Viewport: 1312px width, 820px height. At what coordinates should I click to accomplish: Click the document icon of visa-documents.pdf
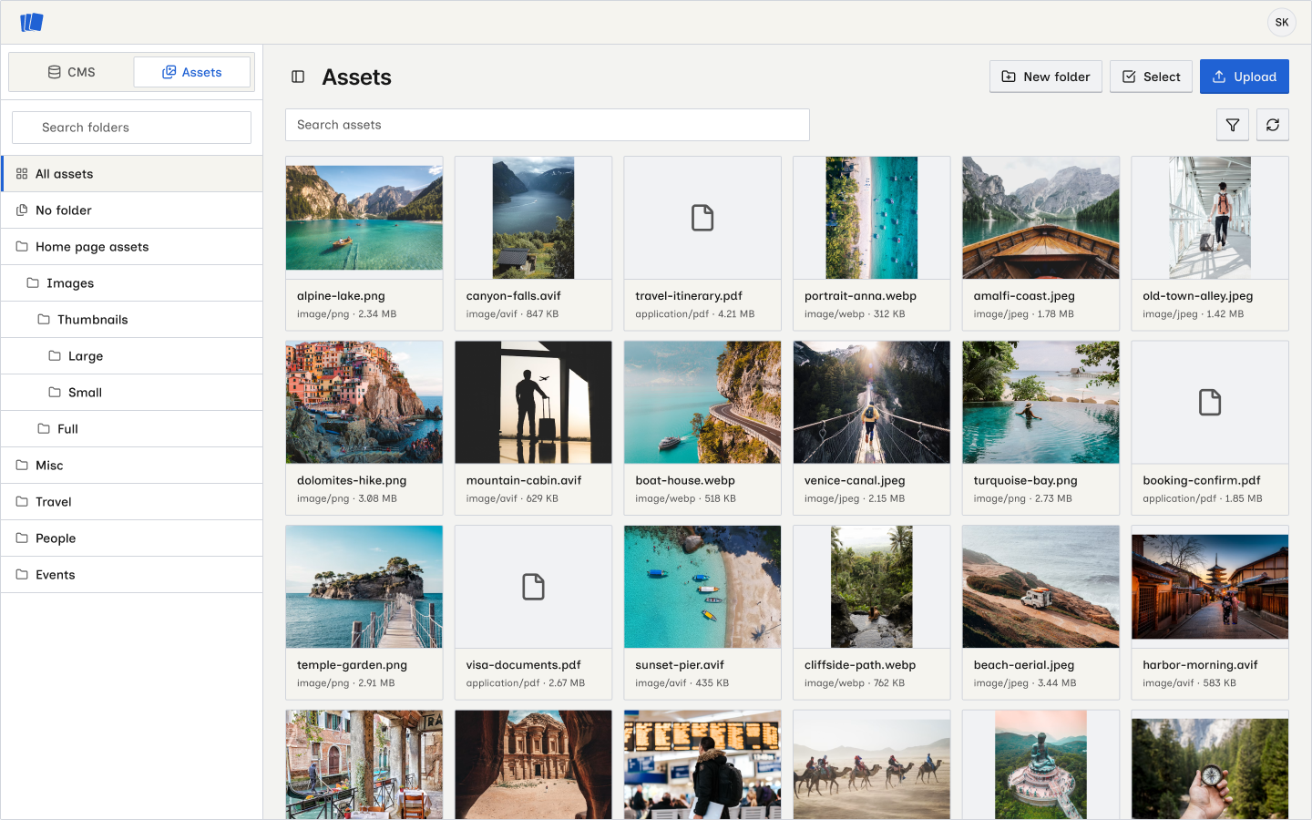coord(533,587)
